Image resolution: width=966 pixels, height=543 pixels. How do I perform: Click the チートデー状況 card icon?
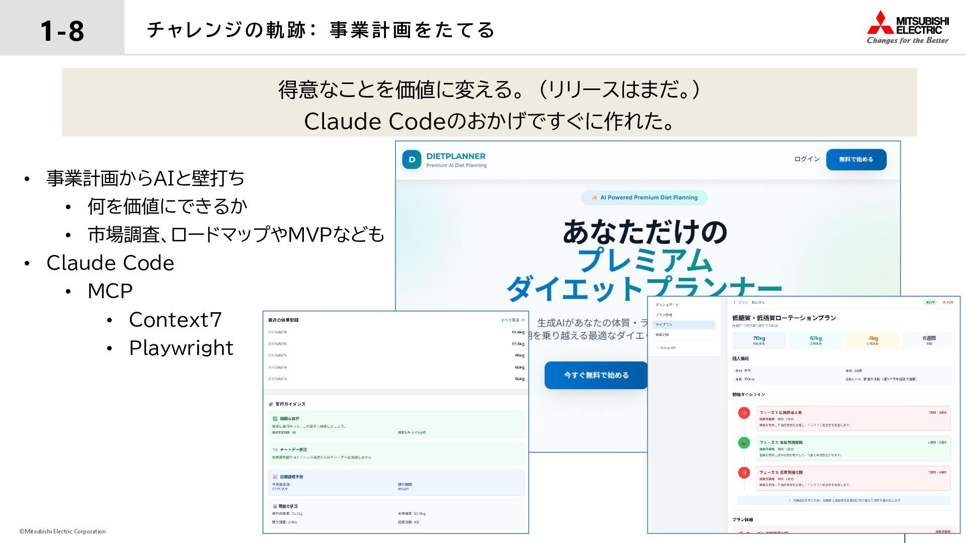(275, 449)
